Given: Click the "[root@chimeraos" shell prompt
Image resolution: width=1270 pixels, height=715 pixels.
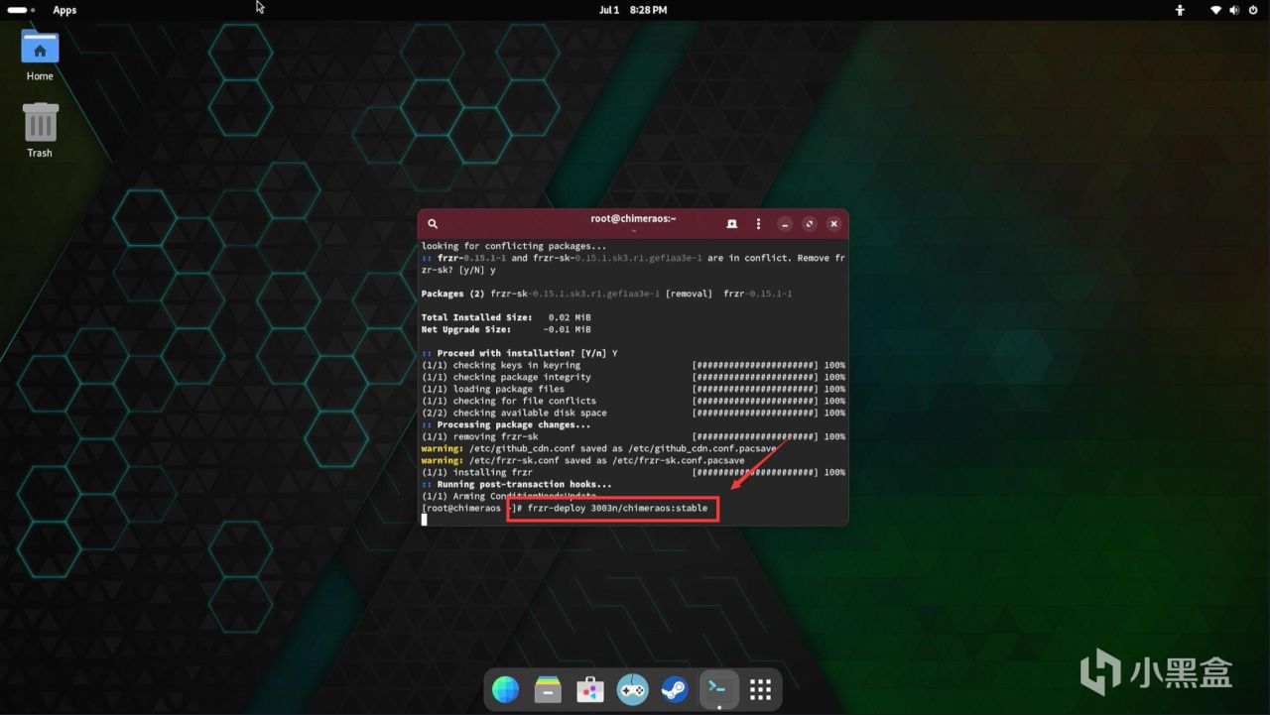Looking at the screenshot, I should [461, 508].
